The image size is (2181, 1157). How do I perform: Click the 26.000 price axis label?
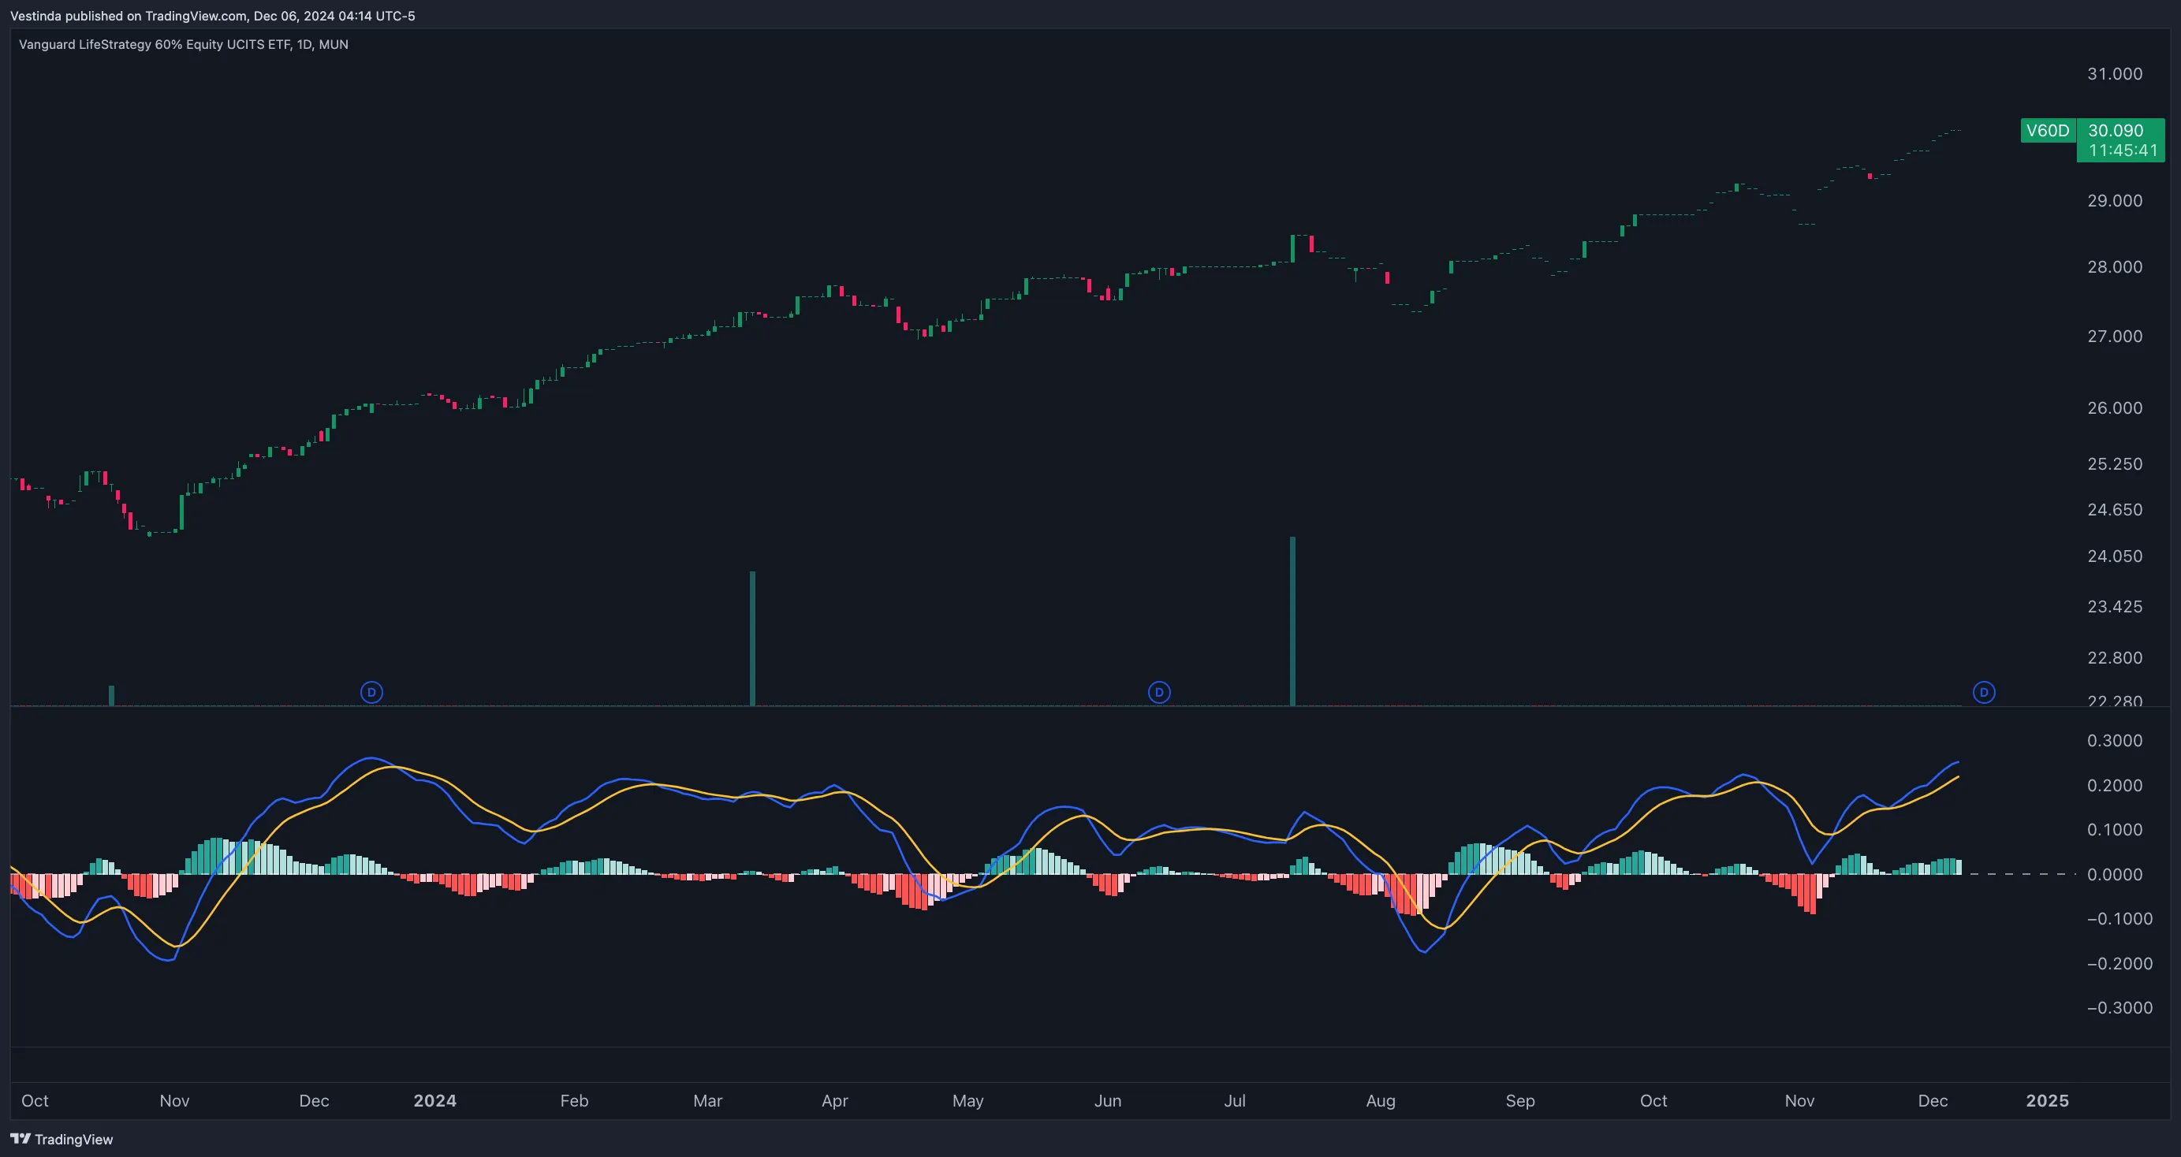coord(2115,408)
